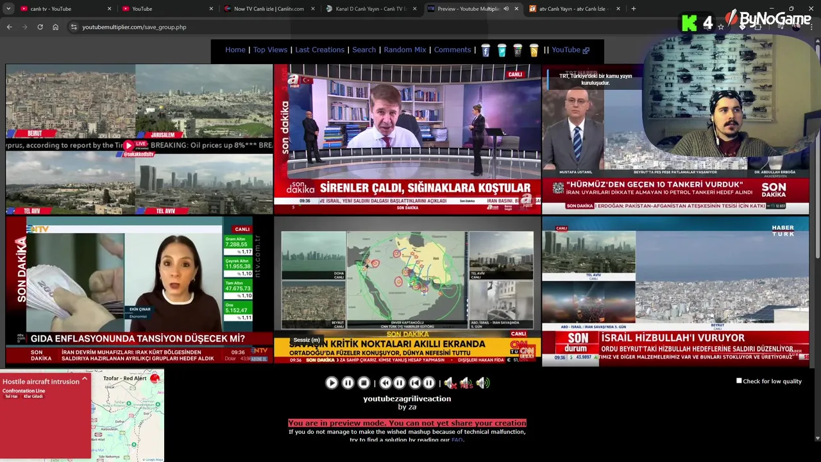The image size is (821, 462).
Task: Click the NTV 'Gıda enflasyonunda' video
Action: [x=139, y=291]
